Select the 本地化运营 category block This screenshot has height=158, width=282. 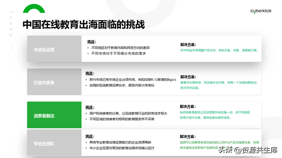tap(54, 49)
